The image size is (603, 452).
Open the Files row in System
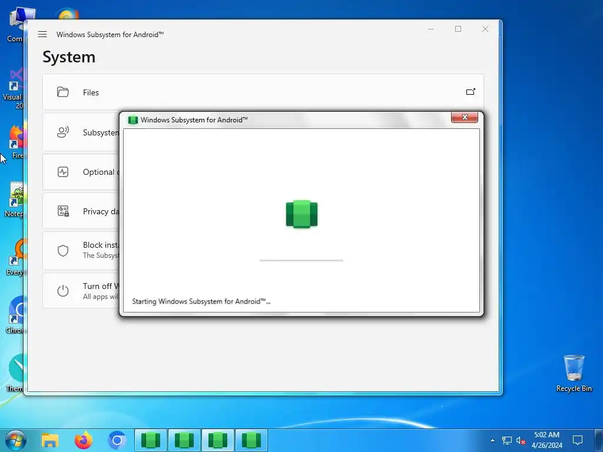point(263,92)
